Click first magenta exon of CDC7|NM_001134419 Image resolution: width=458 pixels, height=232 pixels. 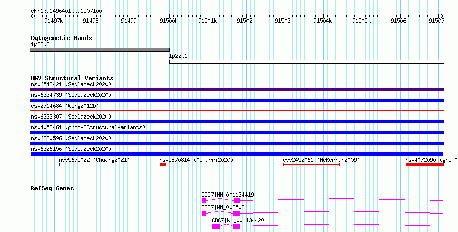click(x=204, y=201)
